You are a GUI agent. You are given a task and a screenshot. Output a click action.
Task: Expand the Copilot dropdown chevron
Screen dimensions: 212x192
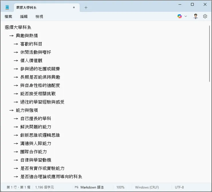(186, 16)
